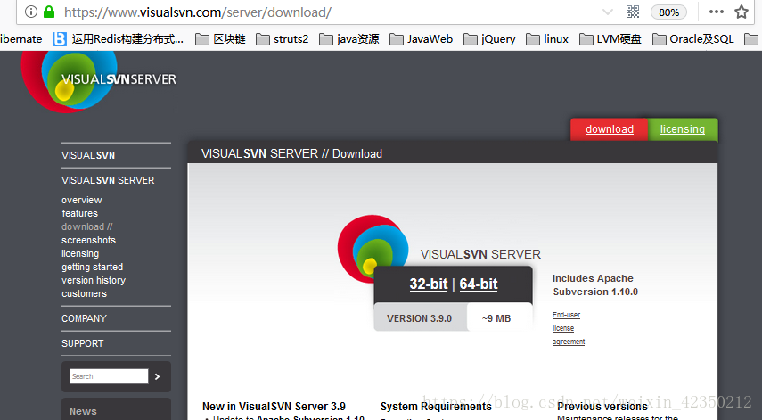Image resolution: width=762 pixels, height=420 pixels.
Task: Select the download // sidebar item
Action: pos(87,227)
